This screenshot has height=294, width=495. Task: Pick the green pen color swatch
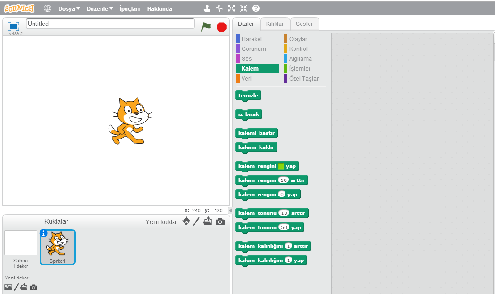coord(281,166)
